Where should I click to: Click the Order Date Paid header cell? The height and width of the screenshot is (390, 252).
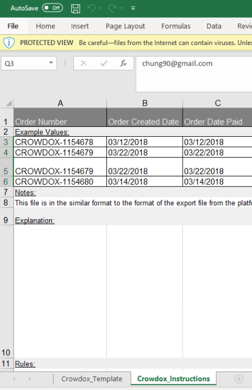[217, 117]
